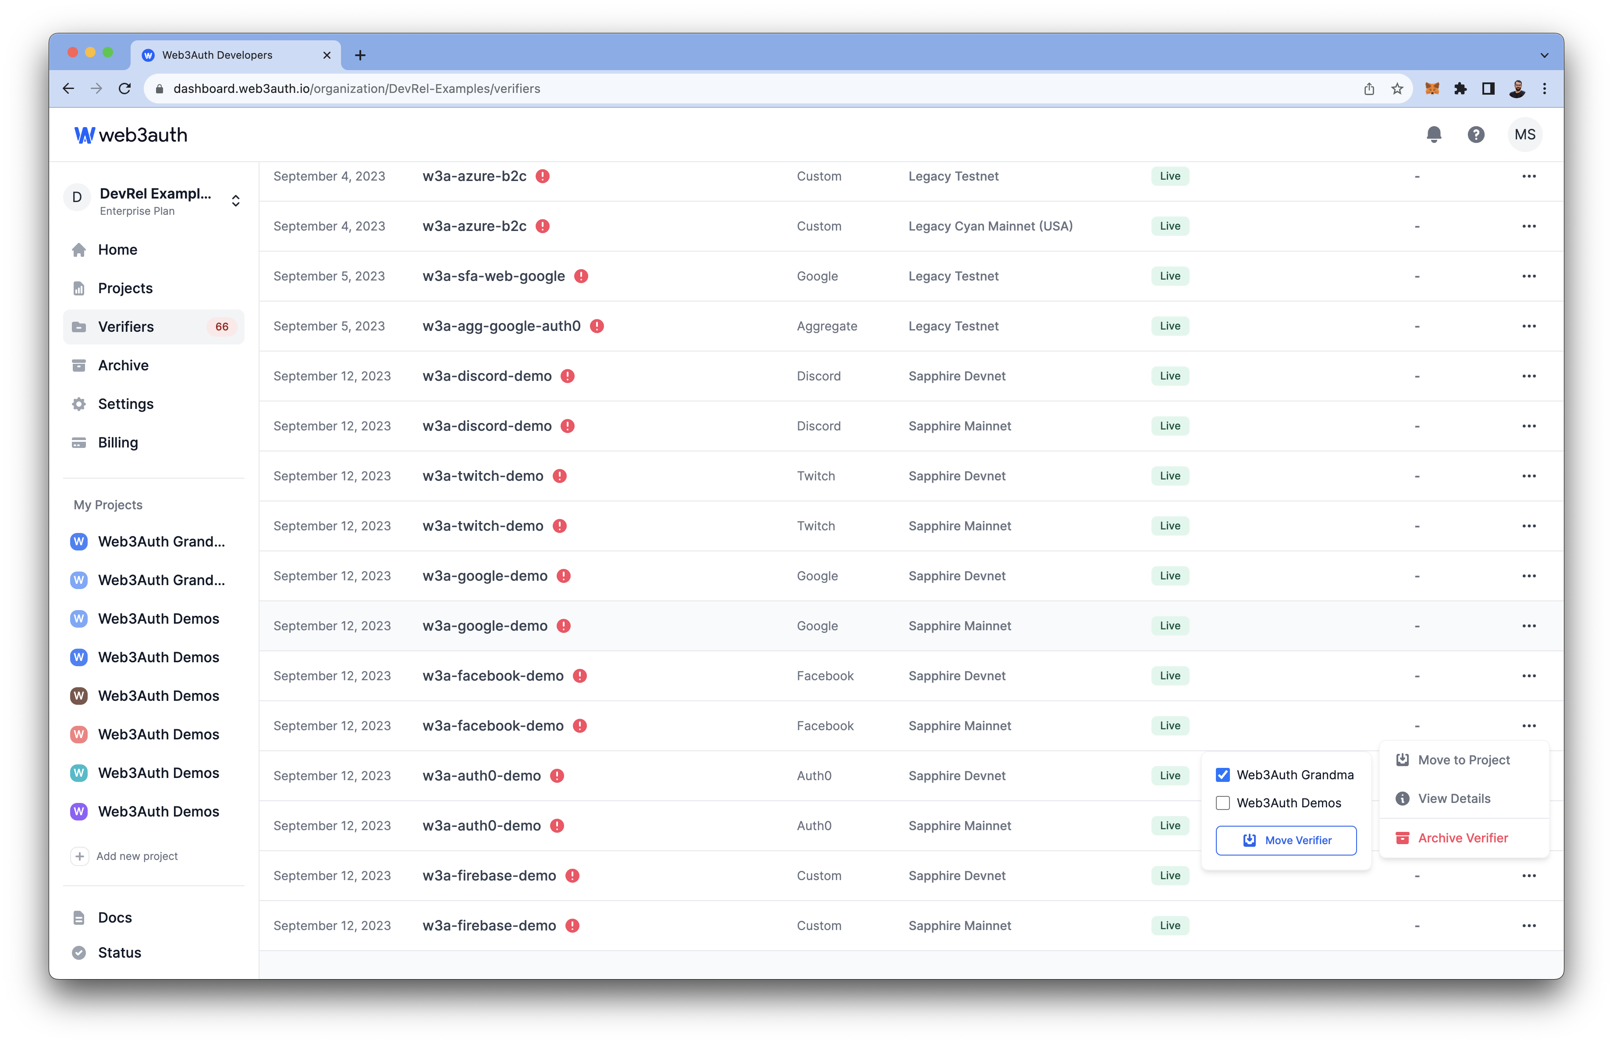This screenshot has width=1613, height=1044.
Task: Open Projects in sidebar
Action: [x=154, y=288]
